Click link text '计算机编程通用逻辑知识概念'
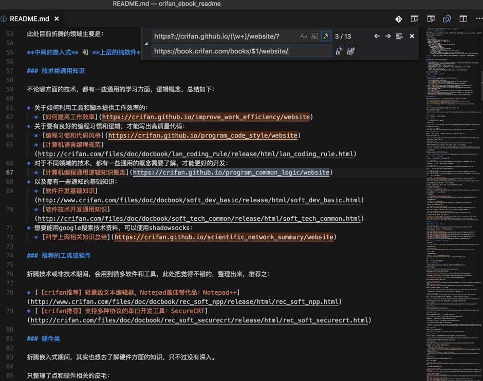This screenshot has width=483, height=381. 85,173
